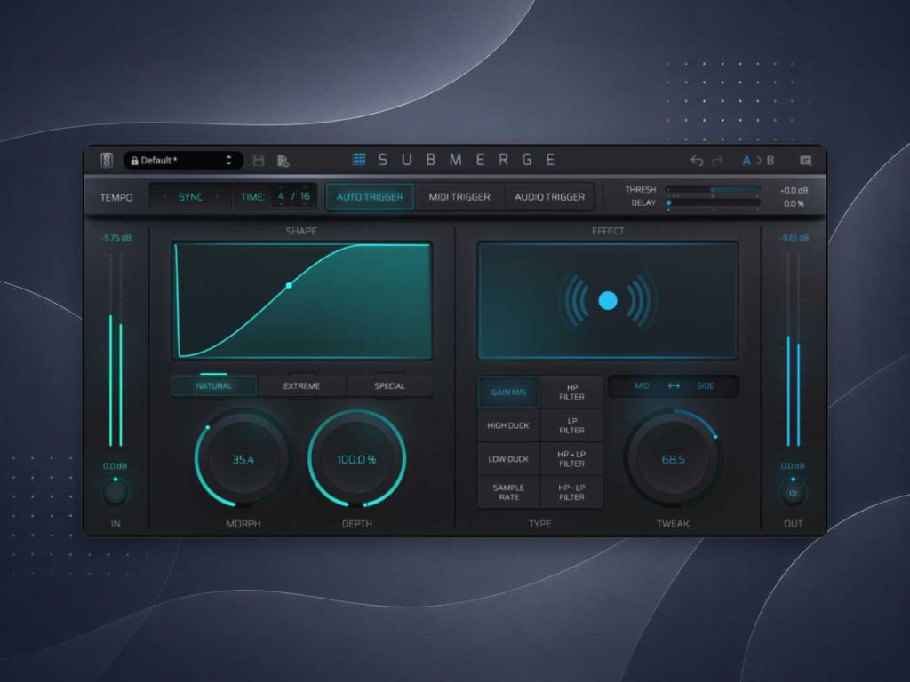Click the Delay slider handle
910x682 pixels.
[x=669, y=203]
